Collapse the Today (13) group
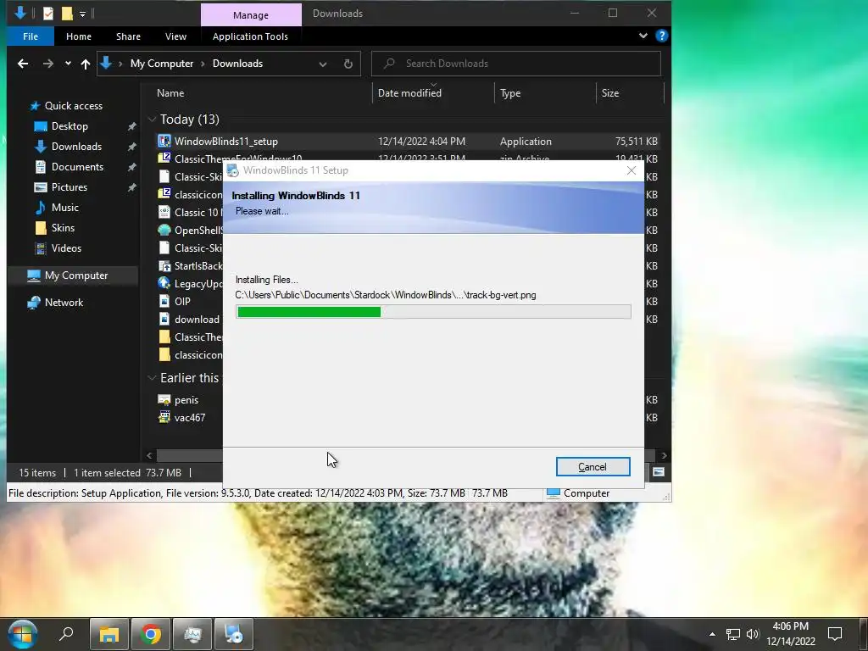868x651 pixels. (x=152, y=120)
